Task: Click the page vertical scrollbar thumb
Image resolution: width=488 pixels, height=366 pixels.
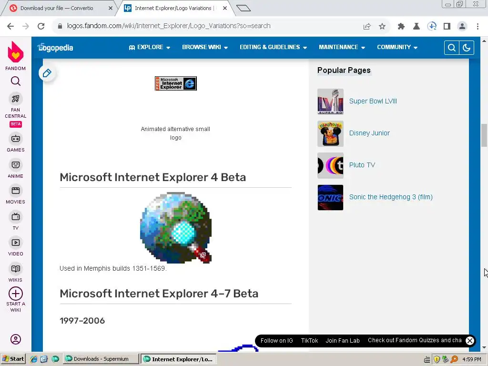Action: coord(484,135)
